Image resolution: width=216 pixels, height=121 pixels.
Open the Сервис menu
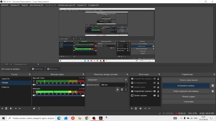(x=82, y=5)
